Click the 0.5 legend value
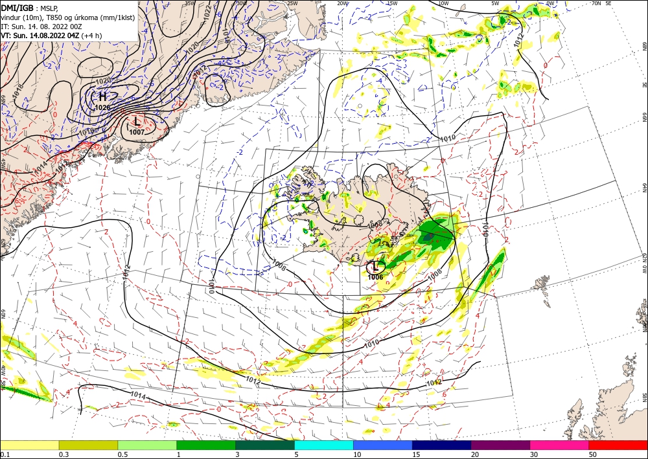Screen dimensions: 648x459 (122, 454)
